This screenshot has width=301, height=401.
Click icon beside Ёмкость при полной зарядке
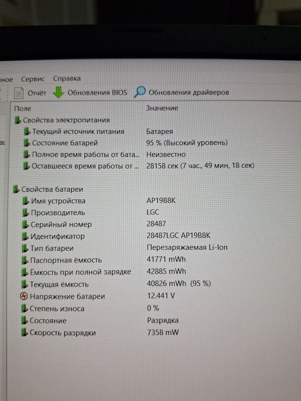pyautogui.click(x=24, y=272)
